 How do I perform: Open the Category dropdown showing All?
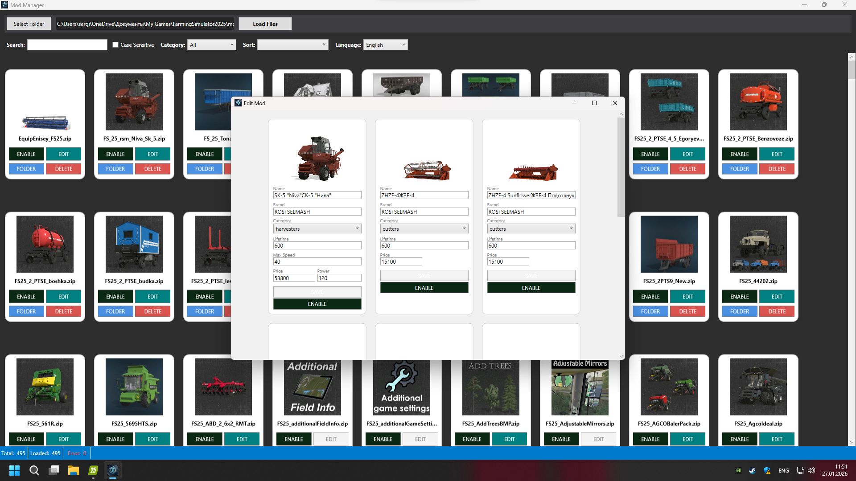pos(211,45)
